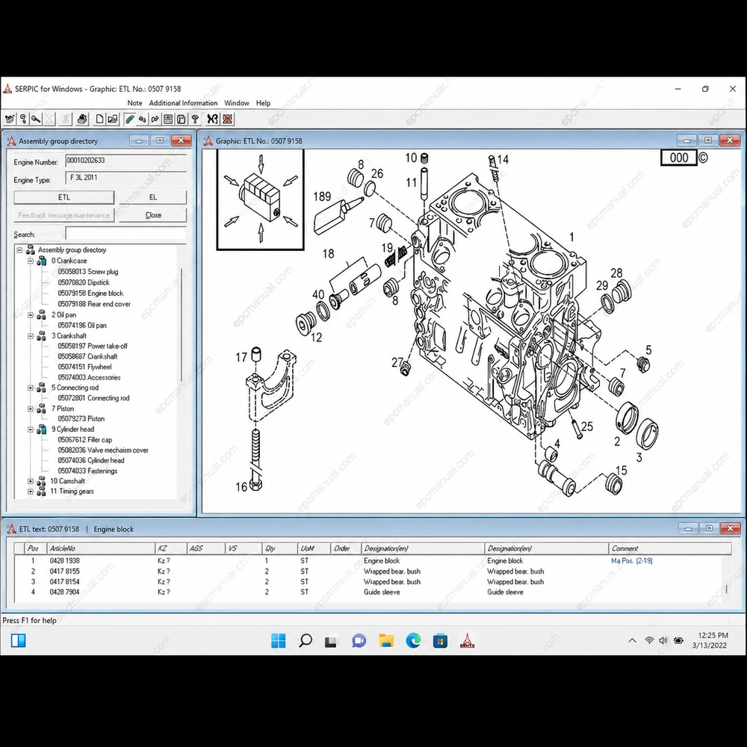Image resolution: width=747 pixels, height=747 pixels.
Task: Open File Explorer from the taskbar
Action: 386,641
